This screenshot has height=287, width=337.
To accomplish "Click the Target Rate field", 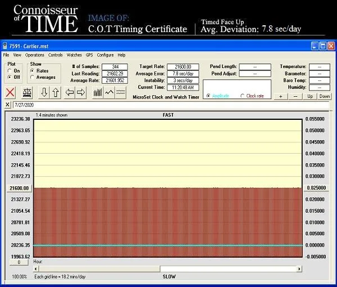I will pos(183,67).
